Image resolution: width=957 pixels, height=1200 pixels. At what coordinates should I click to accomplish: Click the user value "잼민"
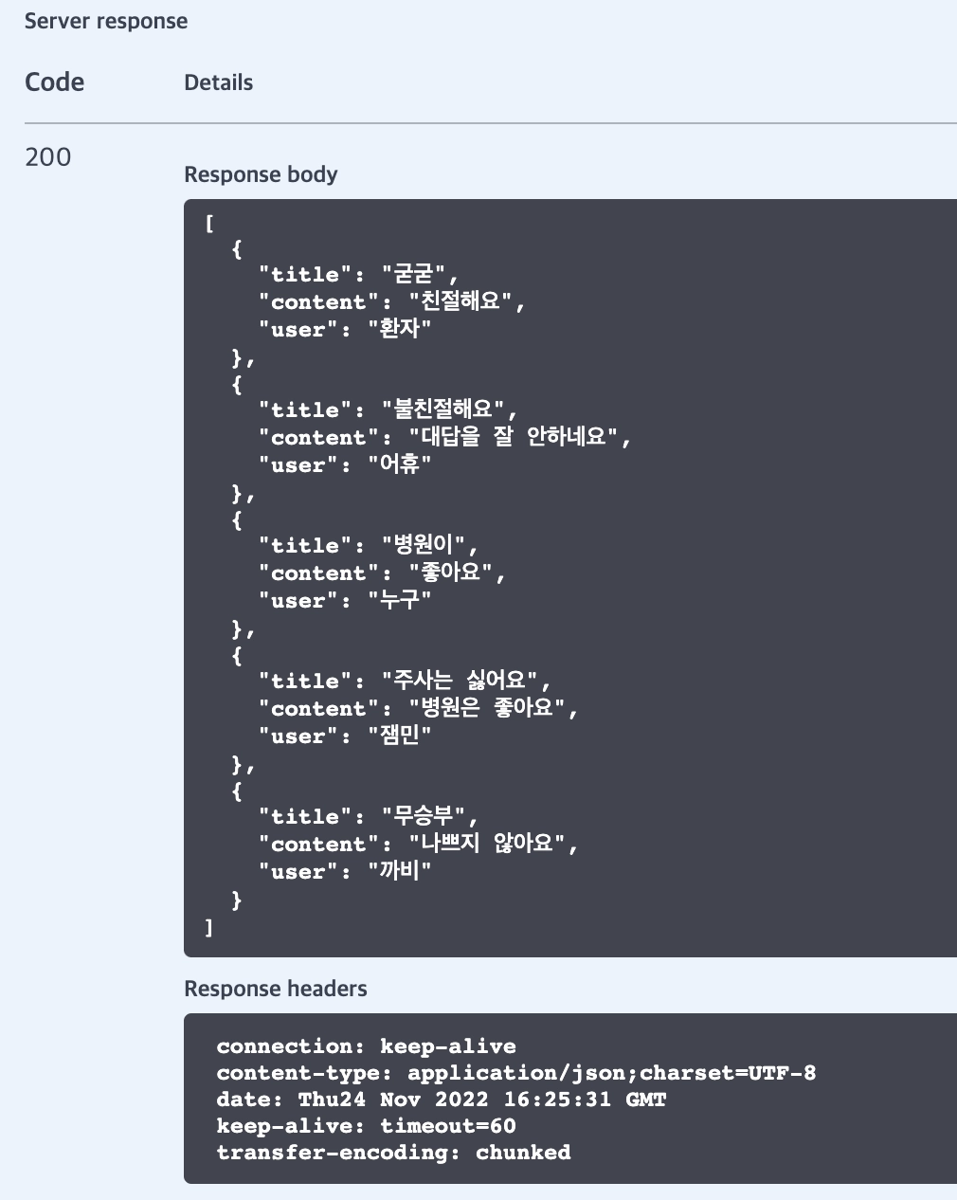(399, 736)
